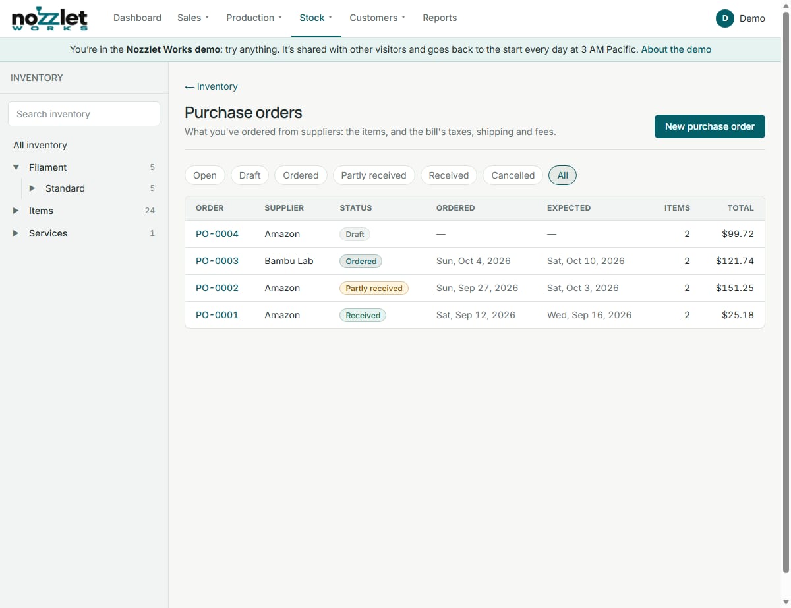Filter purchase orders by Cancelled

click(x=513, y=175)
